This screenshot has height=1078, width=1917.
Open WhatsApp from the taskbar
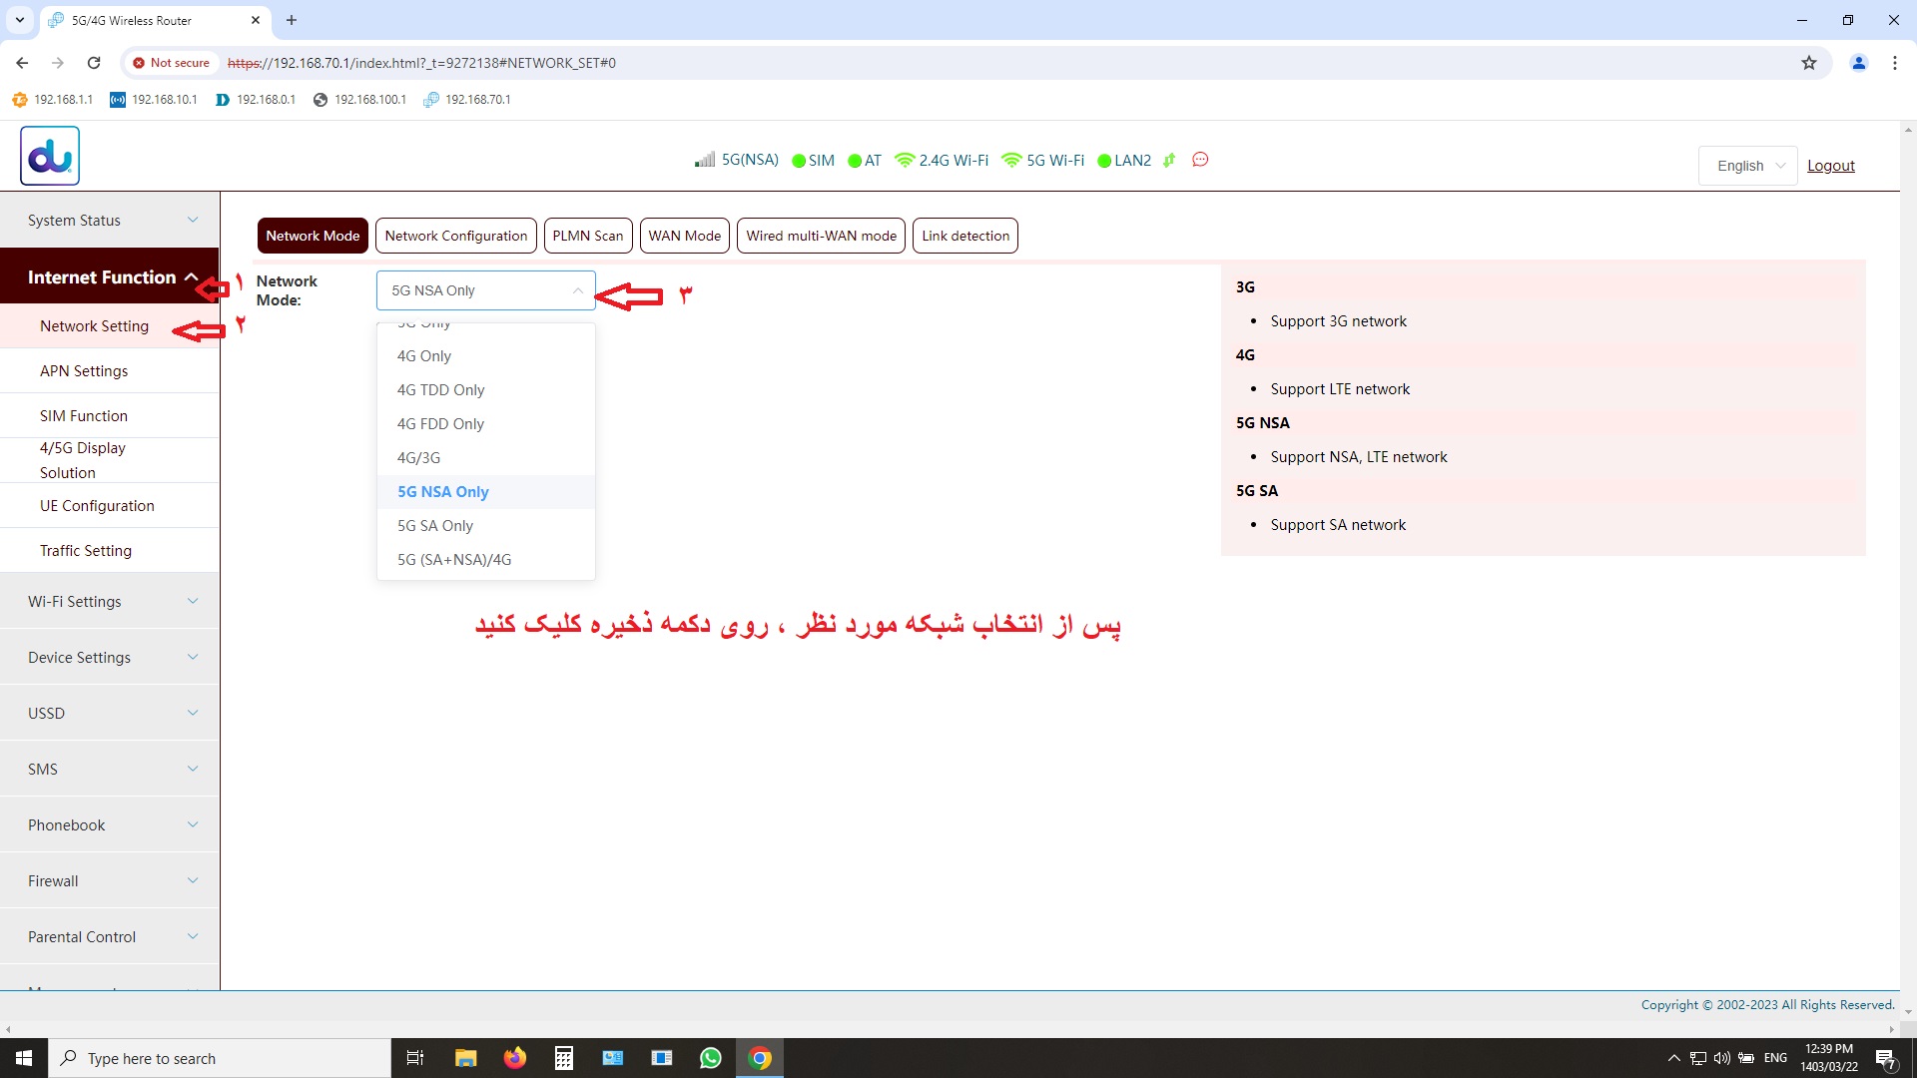click(x=711, y=1058)
